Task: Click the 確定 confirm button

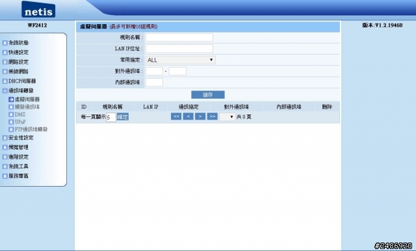Action: 123,117
